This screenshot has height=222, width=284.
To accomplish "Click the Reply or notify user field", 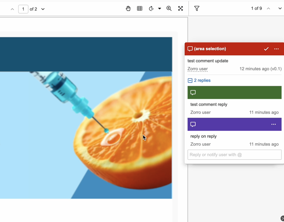I will click(234, 155).
